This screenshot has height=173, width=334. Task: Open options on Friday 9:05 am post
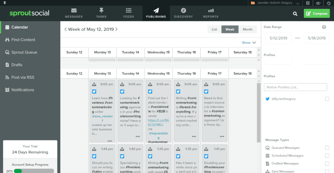pyautogui.click(x=222, y=136)
